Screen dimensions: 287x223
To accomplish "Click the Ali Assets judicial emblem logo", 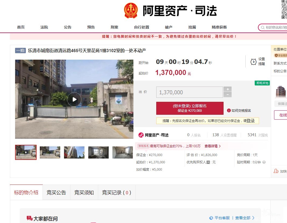I will coord(131,11).
